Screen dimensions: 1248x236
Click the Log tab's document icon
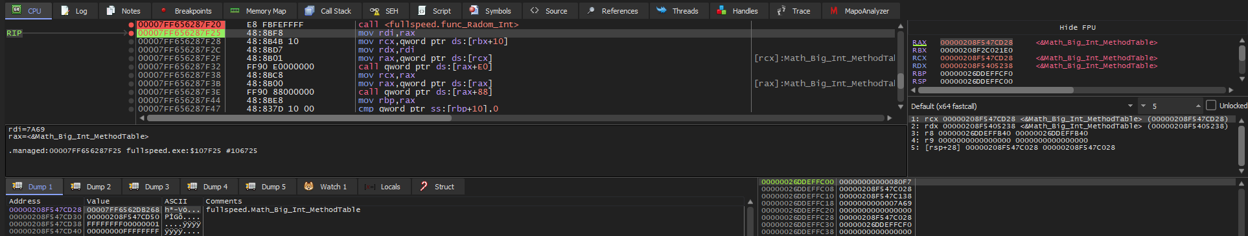pos(65,10)
